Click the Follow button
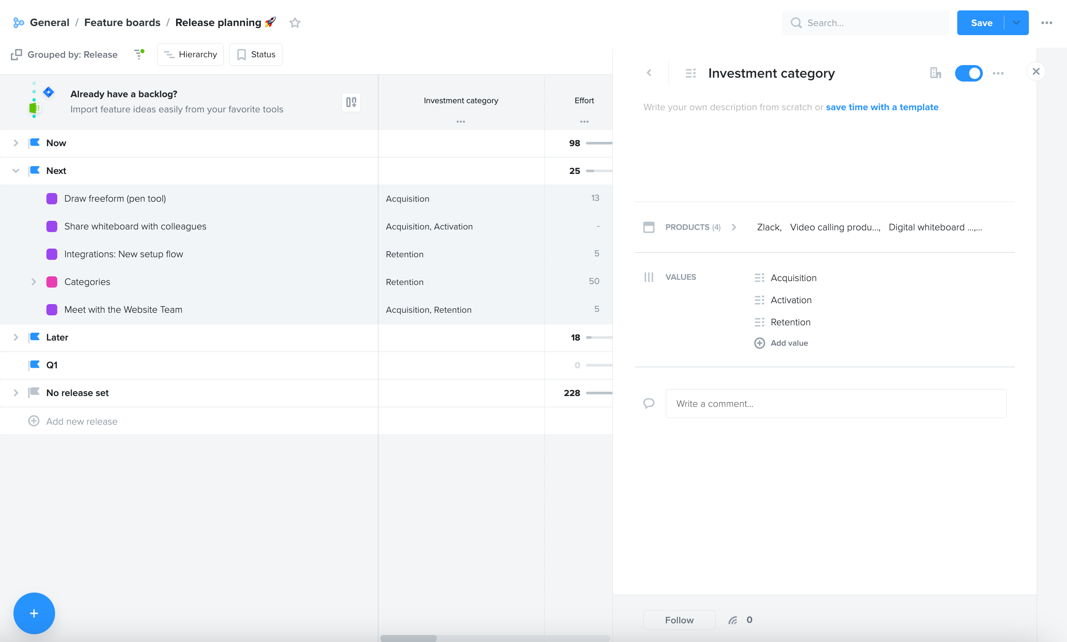The image size is (1067, 642). [x=679, y=620]
